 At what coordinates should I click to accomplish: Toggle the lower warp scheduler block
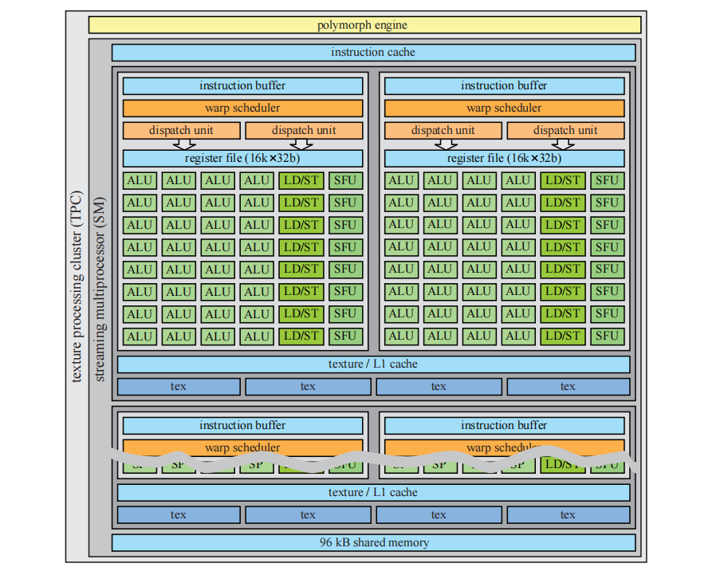242,447
